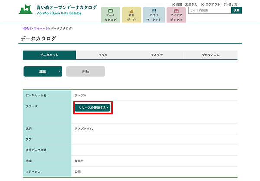Viewport: 260px width, 181px height.
Task: Switch to the プロフィール tab
Action: click(211, 55)
